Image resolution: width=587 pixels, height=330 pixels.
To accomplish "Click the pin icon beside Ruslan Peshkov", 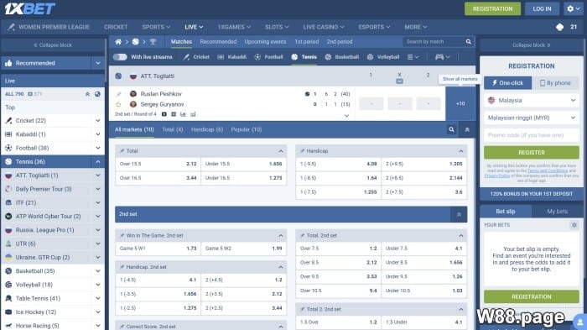I will tap(119, 94).
